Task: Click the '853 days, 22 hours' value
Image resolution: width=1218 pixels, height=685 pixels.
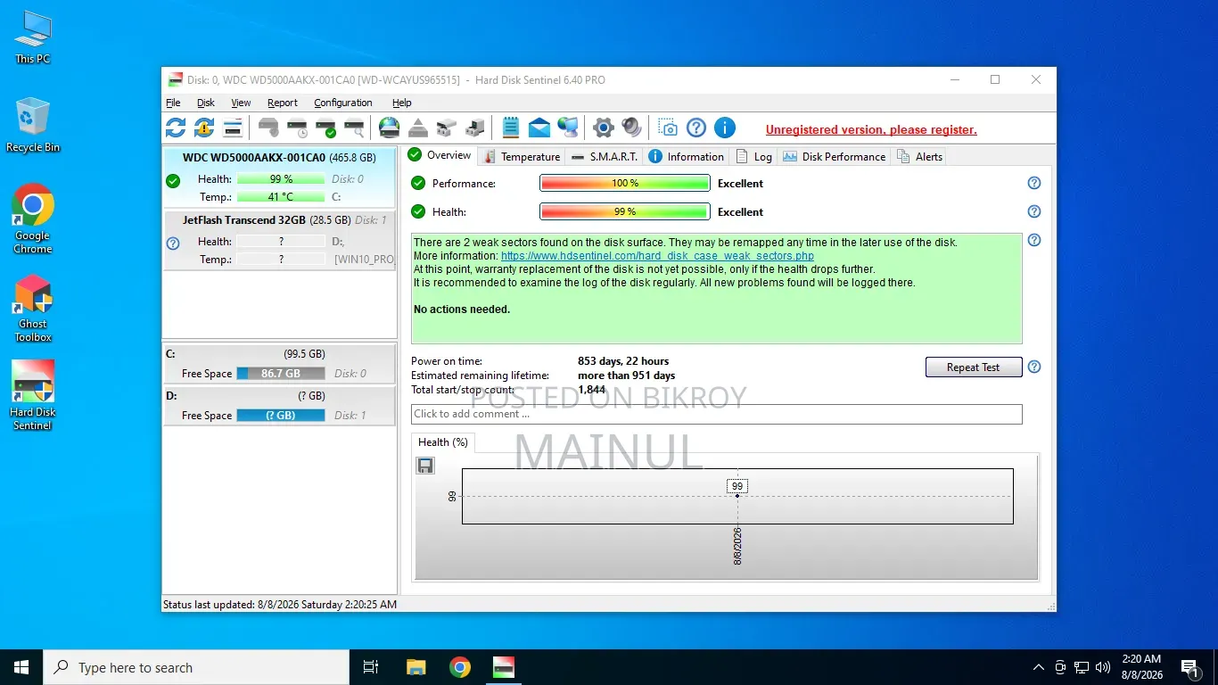Action: click(623, 361)
